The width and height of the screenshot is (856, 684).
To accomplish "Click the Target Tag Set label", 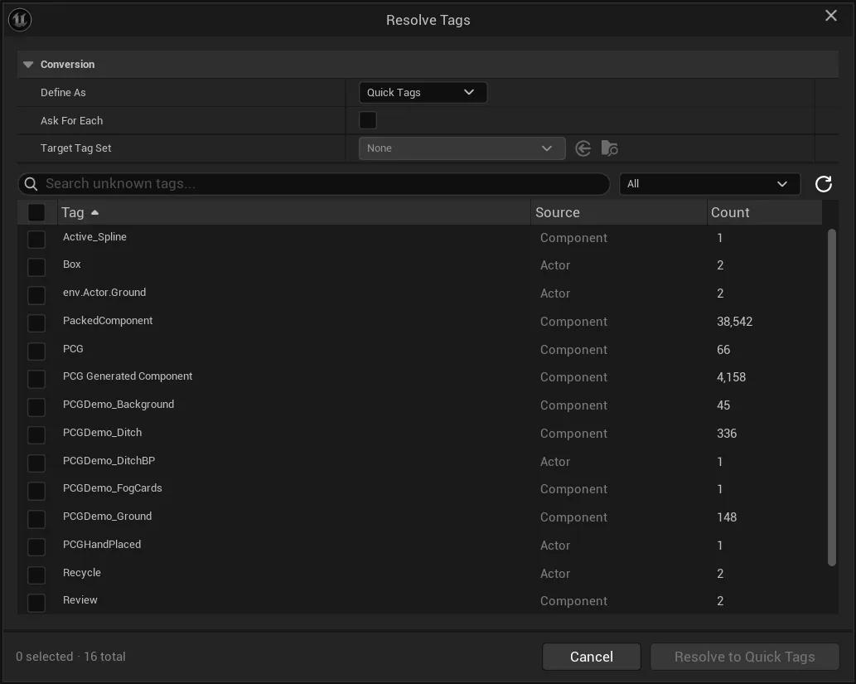I will pyautogui.click(x=76, y=148).
